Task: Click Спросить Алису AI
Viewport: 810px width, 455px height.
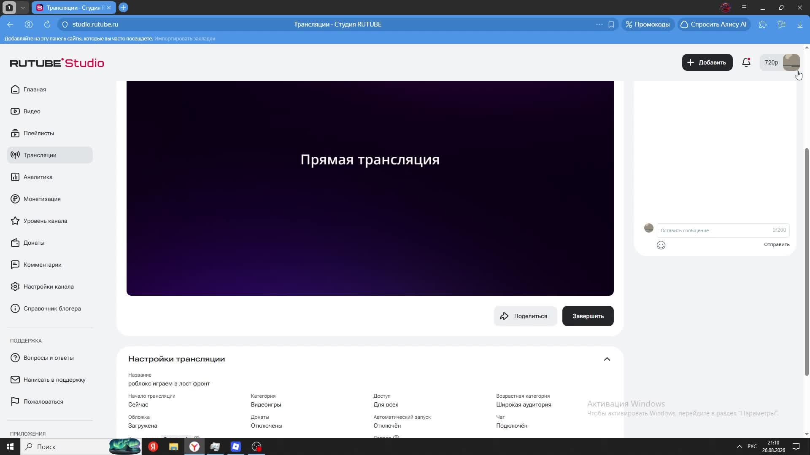Action: pos(713,24)
